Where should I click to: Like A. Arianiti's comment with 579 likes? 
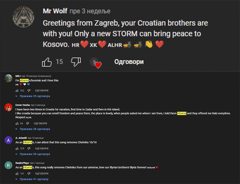click(17, 148)
